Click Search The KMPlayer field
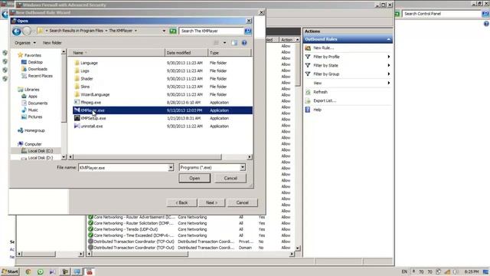 tap(211, 31)
